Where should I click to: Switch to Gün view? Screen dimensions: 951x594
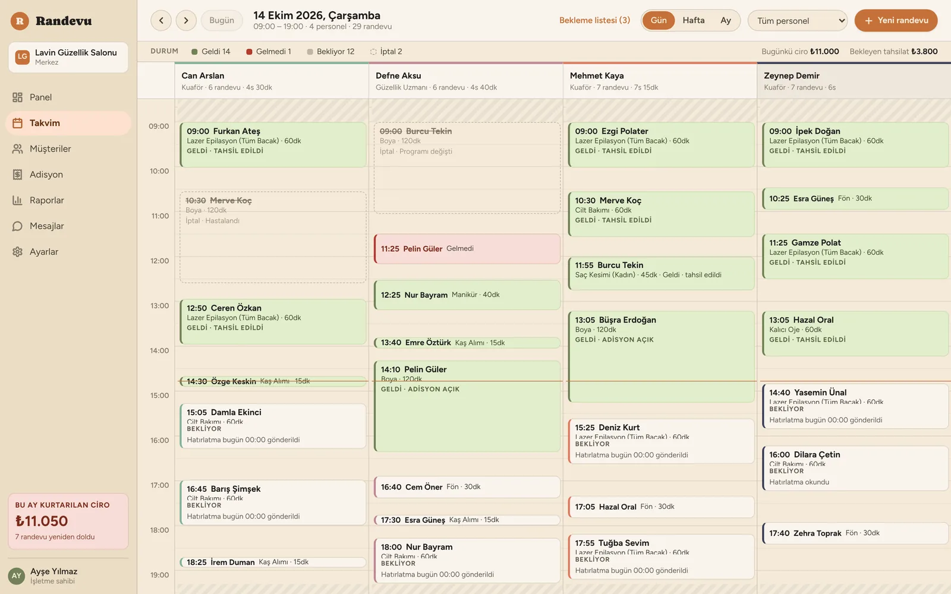[659, 20]
